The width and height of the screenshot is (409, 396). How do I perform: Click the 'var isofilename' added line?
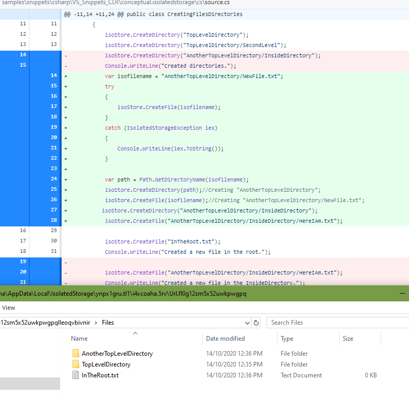pos(194,76)
